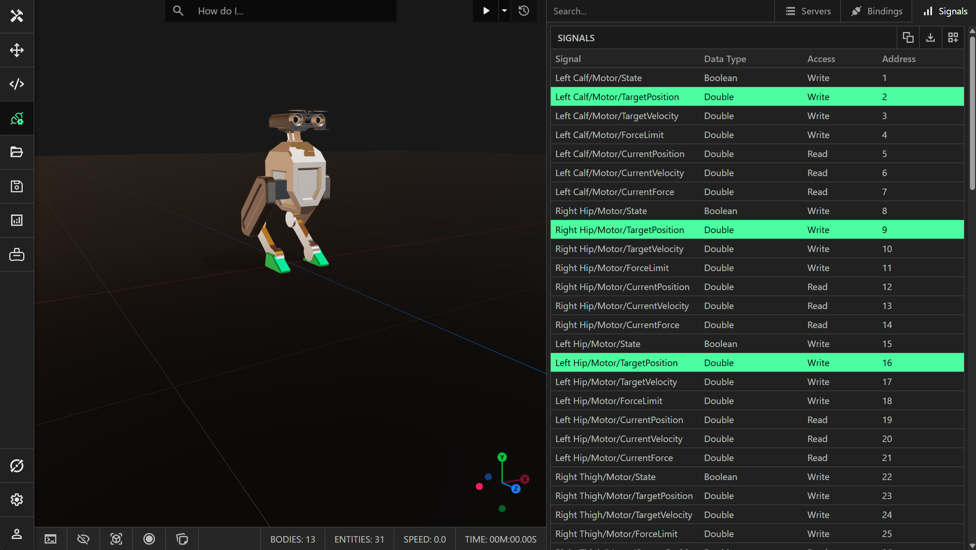This screenshot has width=976, height=550.
Task: Open the folder icon in sidebar
Action: tap(17, 152)
